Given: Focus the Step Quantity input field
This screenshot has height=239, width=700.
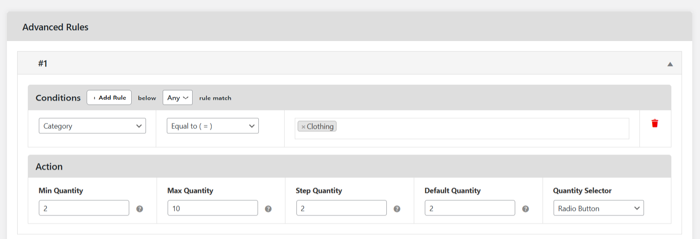Looking at the screenshot, I should coord(341,208).
